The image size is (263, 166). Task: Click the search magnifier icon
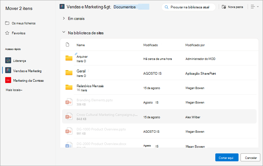coord(166,7)
